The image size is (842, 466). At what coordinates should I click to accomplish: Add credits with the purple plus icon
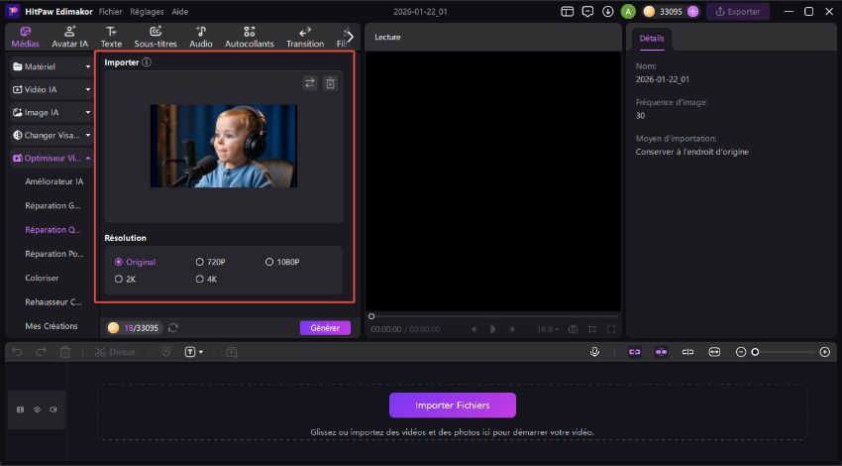[x=692, y=11]
